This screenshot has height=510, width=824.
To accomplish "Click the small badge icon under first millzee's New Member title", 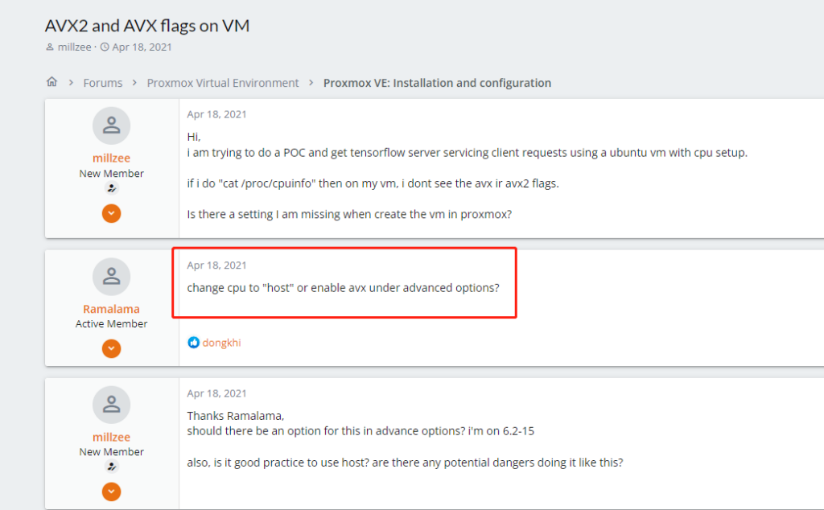I will click(x=112, y=188).
